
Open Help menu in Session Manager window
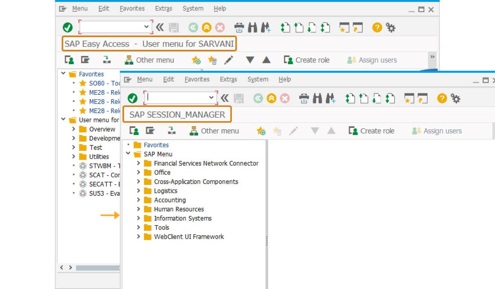285,79
